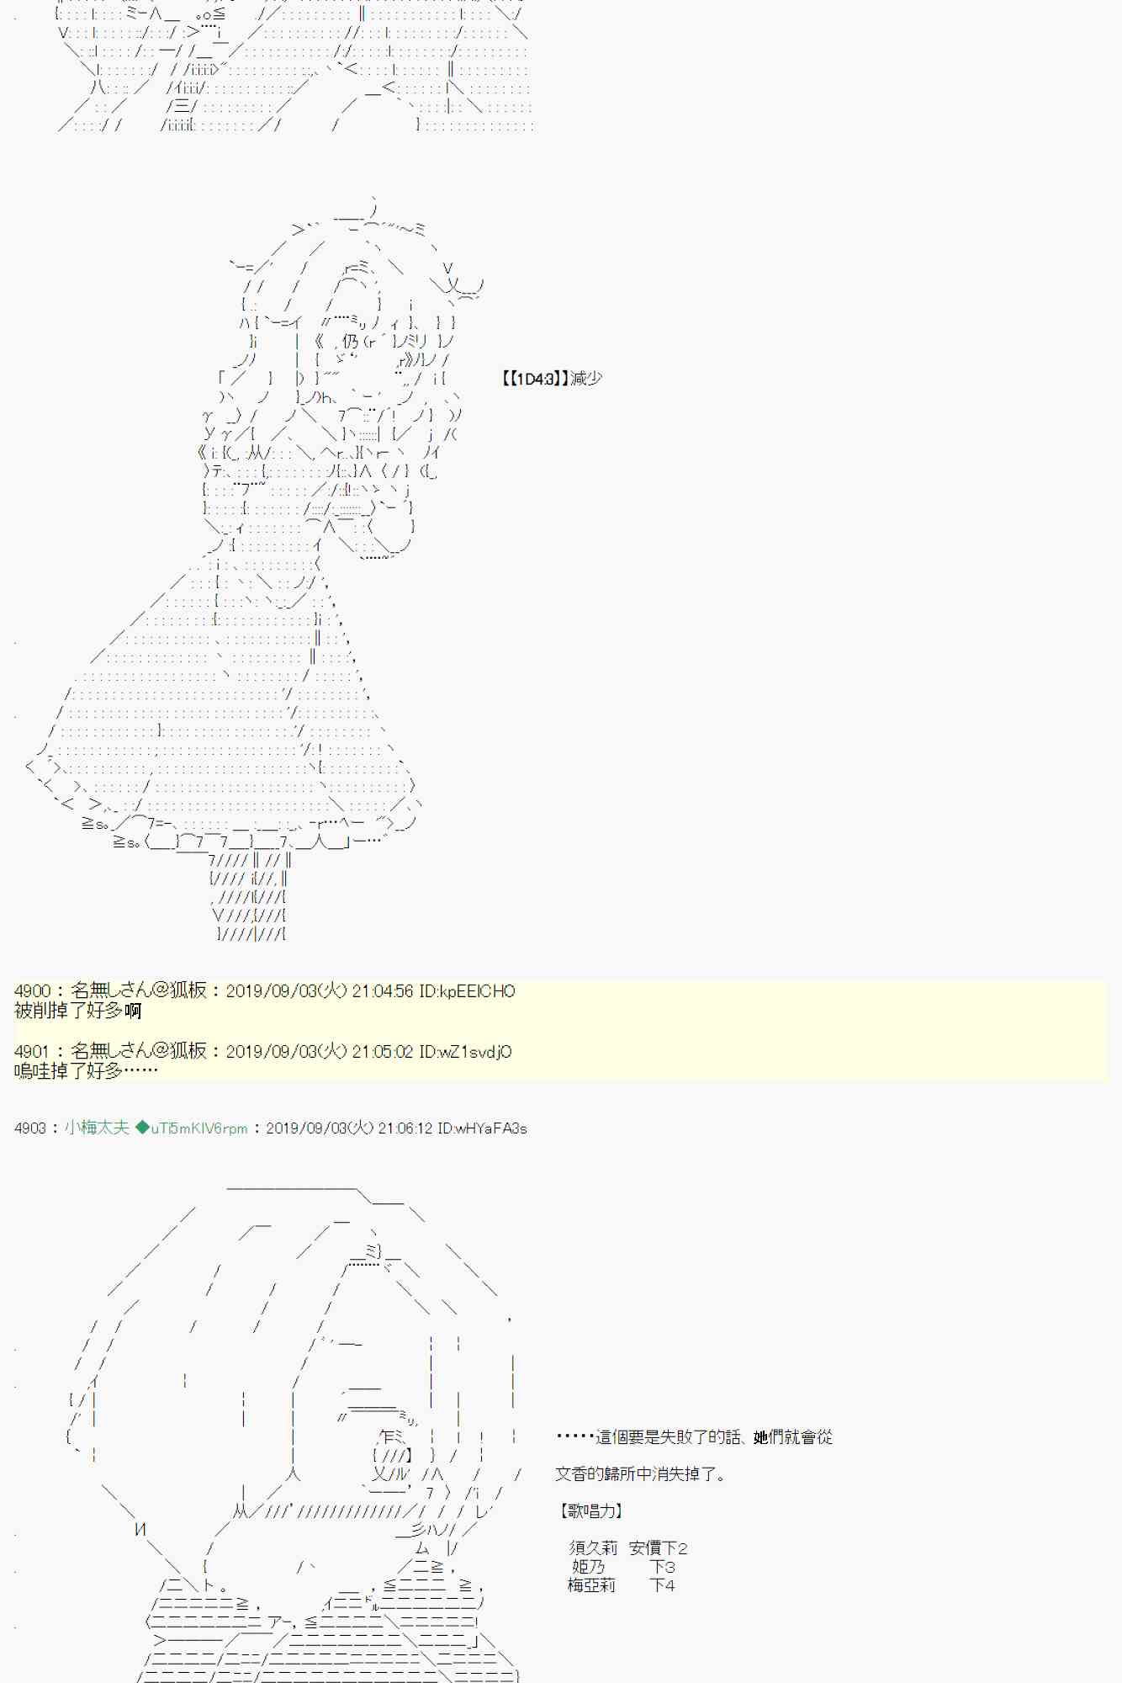Click ID:kpEElCHO in post 4900
Image resolution: width=1122 pixels, height=1683 pixels.
[466, 991]
